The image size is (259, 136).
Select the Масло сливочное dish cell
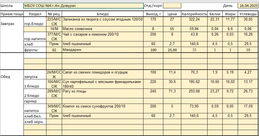(103, 29)
